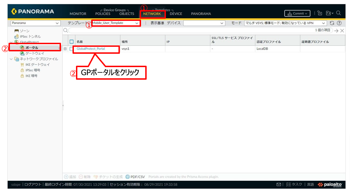The image size is (350, 192).
Task: Click the vsys1 cell
Action: click(125, 49)
